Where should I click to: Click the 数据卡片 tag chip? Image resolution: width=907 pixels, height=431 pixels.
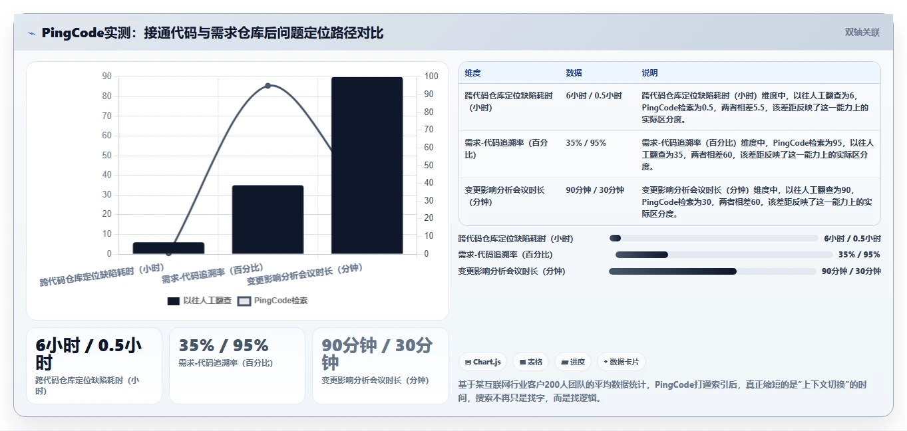621,362
